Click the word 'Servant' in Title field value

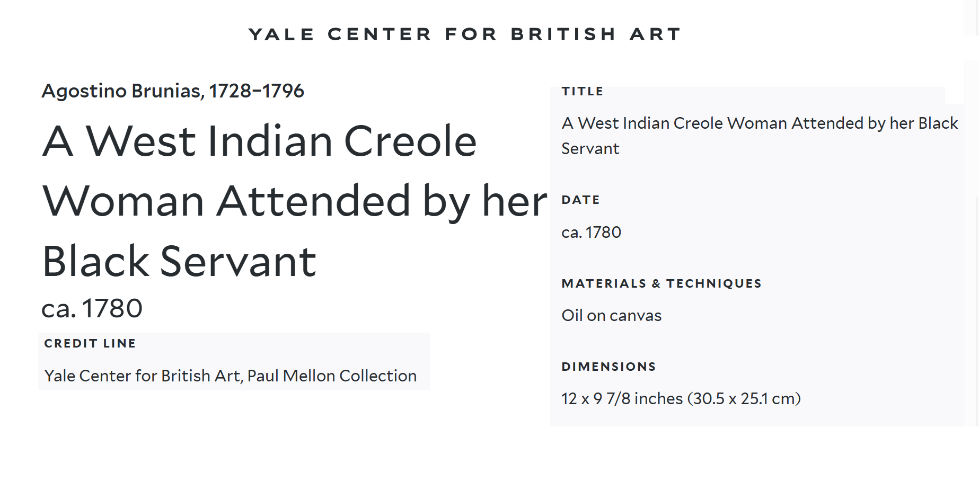pyautogui.click(x=590, y=149)
